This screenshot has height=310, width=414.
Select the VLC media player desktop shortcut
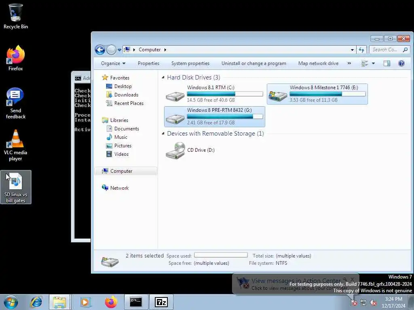click(16, 145)
